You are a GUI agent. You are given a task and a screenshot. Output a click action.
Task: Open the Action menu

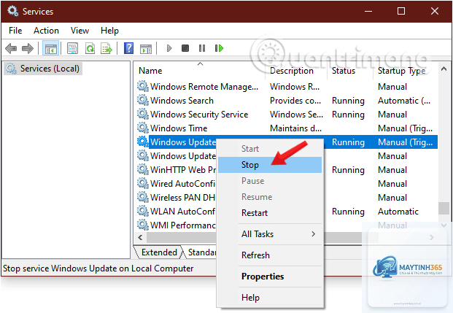46,31
